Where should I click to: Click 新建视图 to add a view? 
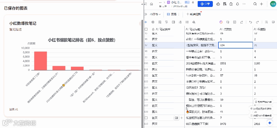194,14
